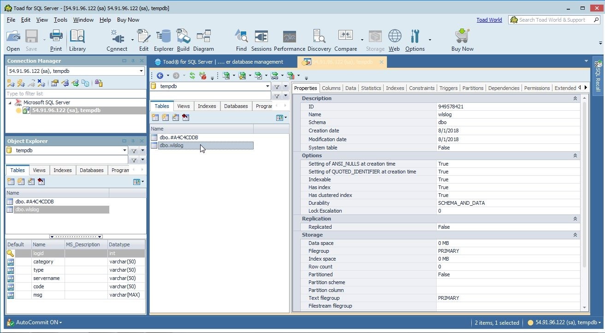
Task: Click the Toad World link
Action: pos(489,20)
